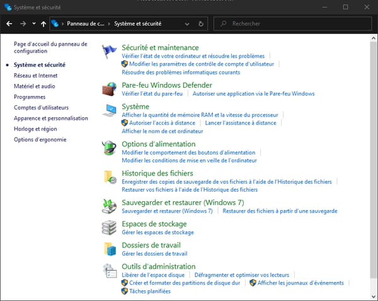Click Vérifier l'état de votre ordinateur link
378x301 pixels.
coord(193,56)
